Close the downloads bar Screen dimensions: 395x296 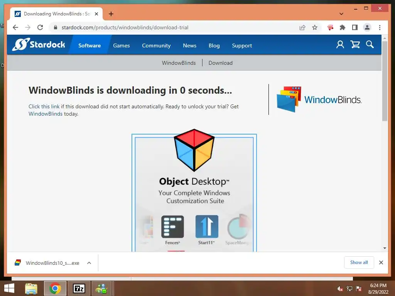pos(381,262)
